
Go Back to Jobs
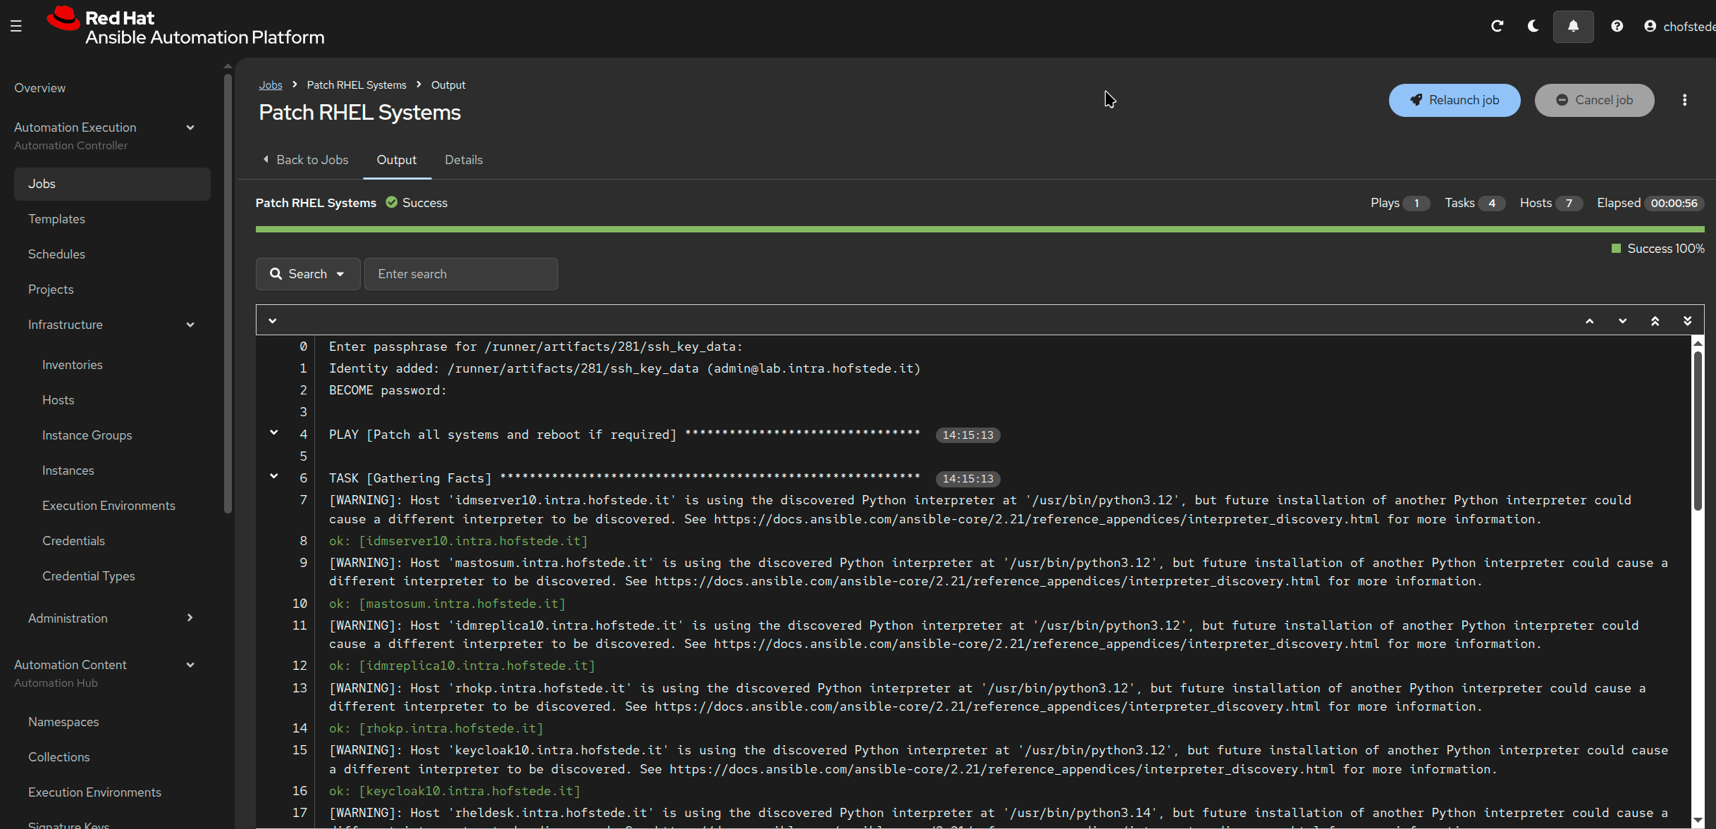[x=305, y=160]
